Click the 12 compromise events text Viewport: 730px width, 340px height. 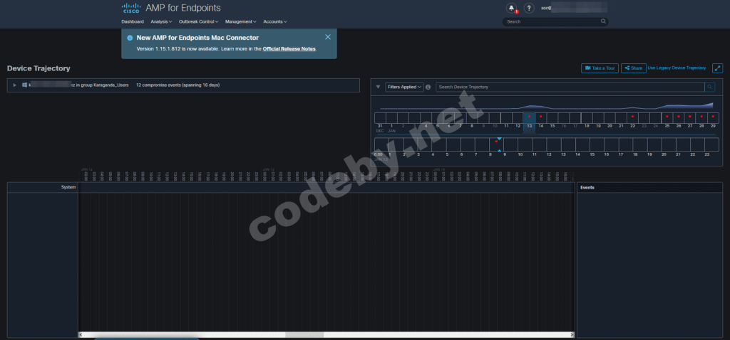(178, 85)
